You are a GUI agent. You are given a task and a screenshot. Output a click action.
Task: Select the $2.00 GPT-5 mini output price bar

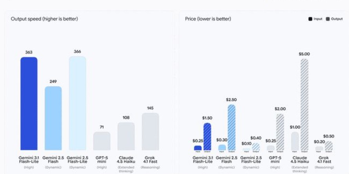280,132
